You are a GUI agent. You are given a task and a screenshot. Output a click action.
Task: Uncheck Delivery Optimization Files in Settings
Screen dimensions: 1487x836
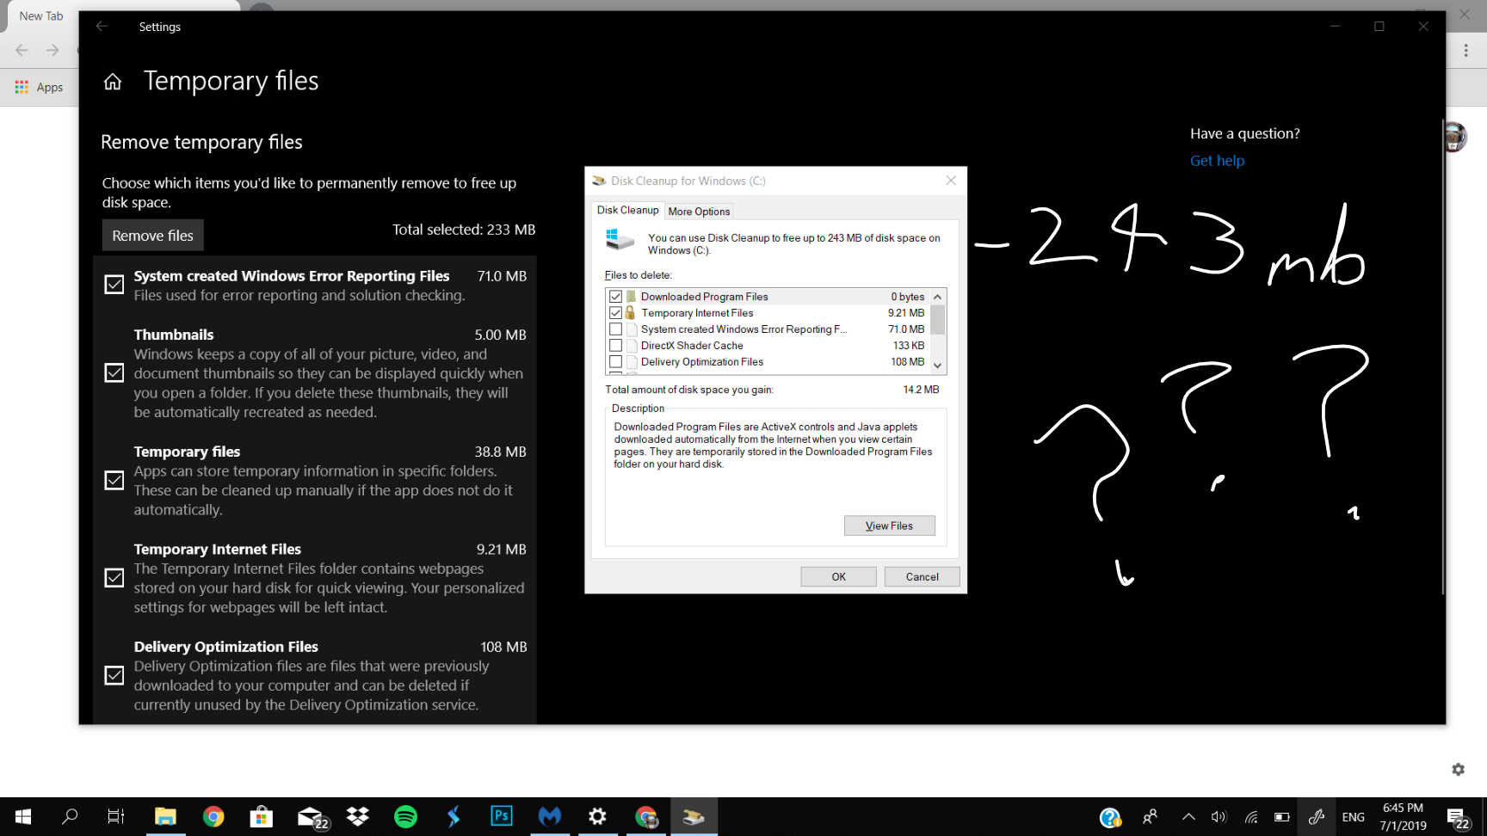click(114, 675)
